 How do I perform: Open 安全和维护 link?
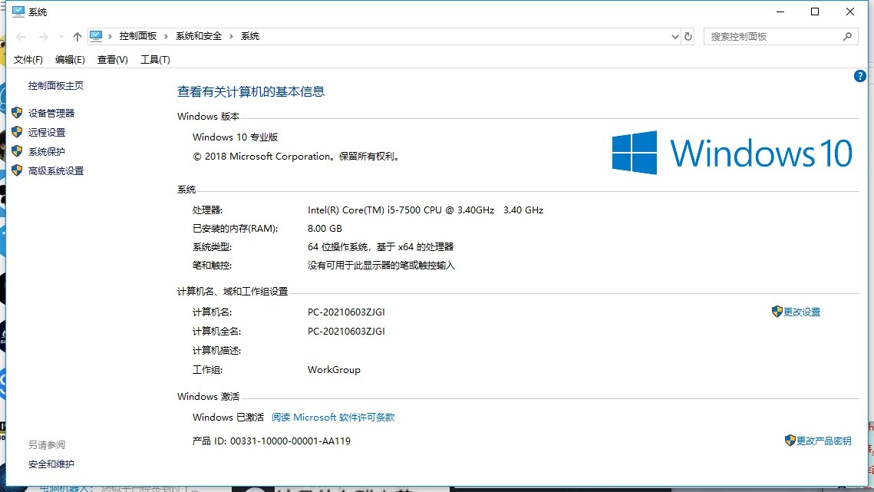[51, 464]
